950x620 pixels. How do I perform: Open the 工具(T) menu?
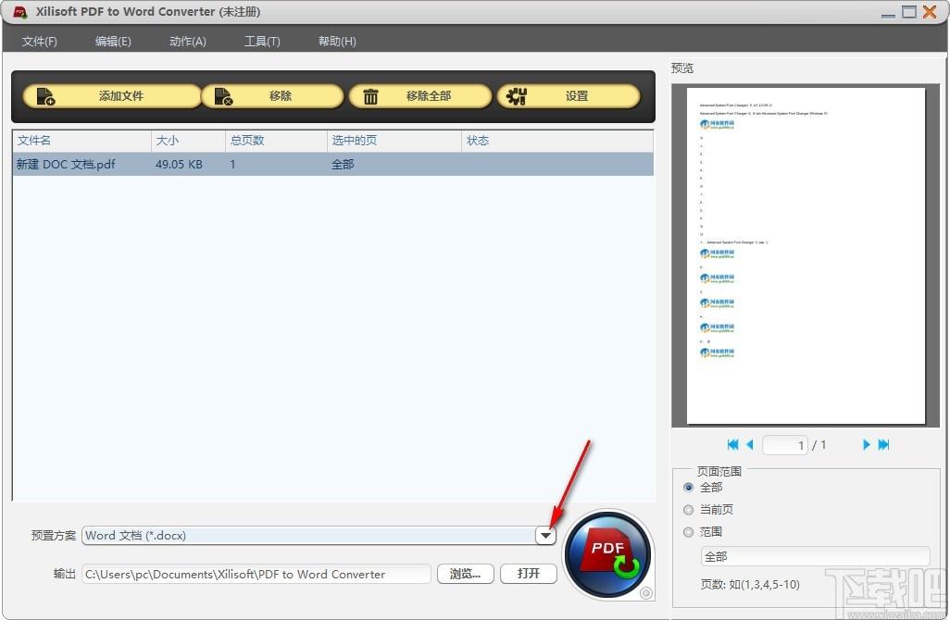pyautogui.click(x=262, y=41)
